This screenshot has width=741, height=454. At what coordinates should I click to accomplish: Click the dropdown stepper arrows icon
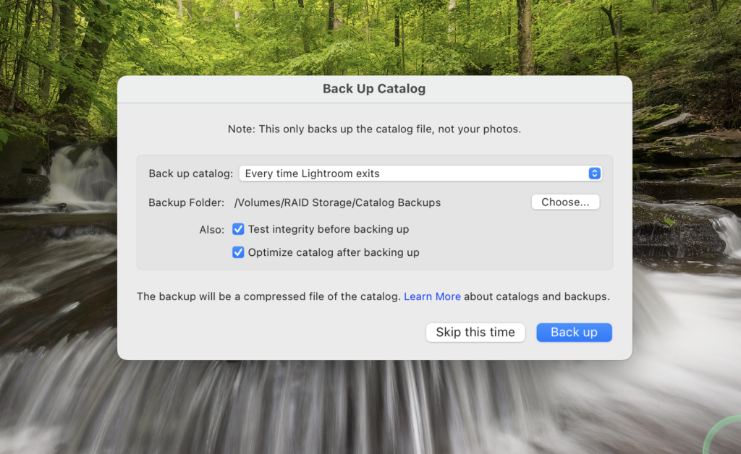(x=595, y=174)
